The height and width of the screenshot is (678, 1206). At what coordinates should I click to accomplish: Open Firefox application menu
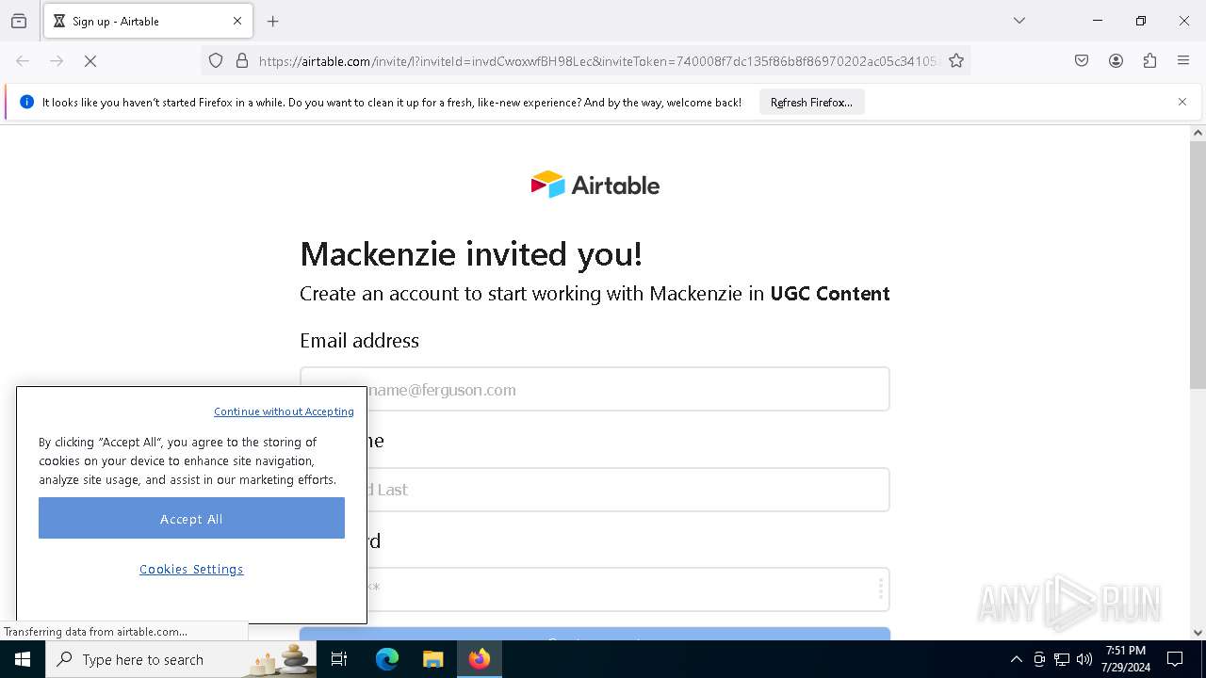pos(1183,61)
